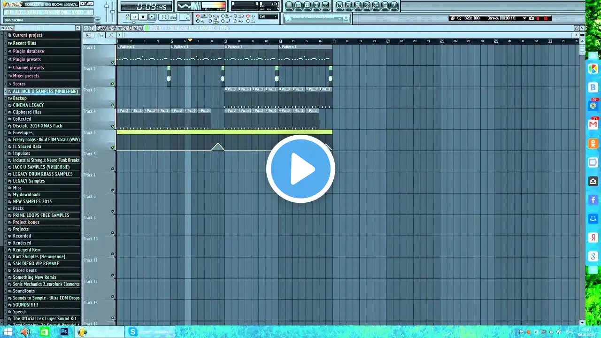Open Photoshop from the taskbar

[x=64, y=332]
